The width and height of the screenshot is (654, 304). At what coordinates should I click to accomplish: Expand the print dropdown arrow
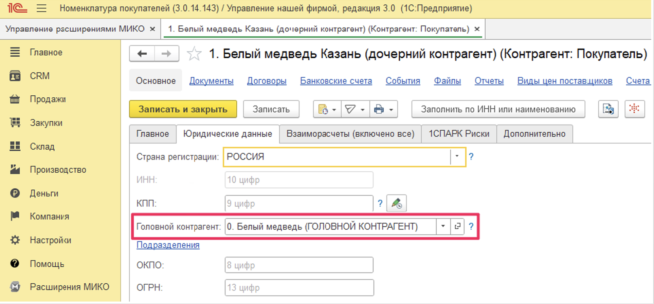click(x=391, y=110)
